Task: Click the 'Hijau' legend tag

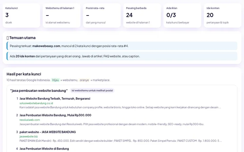Action: tap(56, 80)
